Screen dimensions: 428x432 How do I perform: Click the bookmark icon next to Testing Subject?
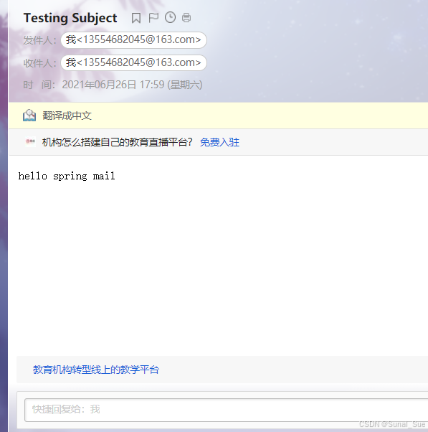[x=136, y=18]
